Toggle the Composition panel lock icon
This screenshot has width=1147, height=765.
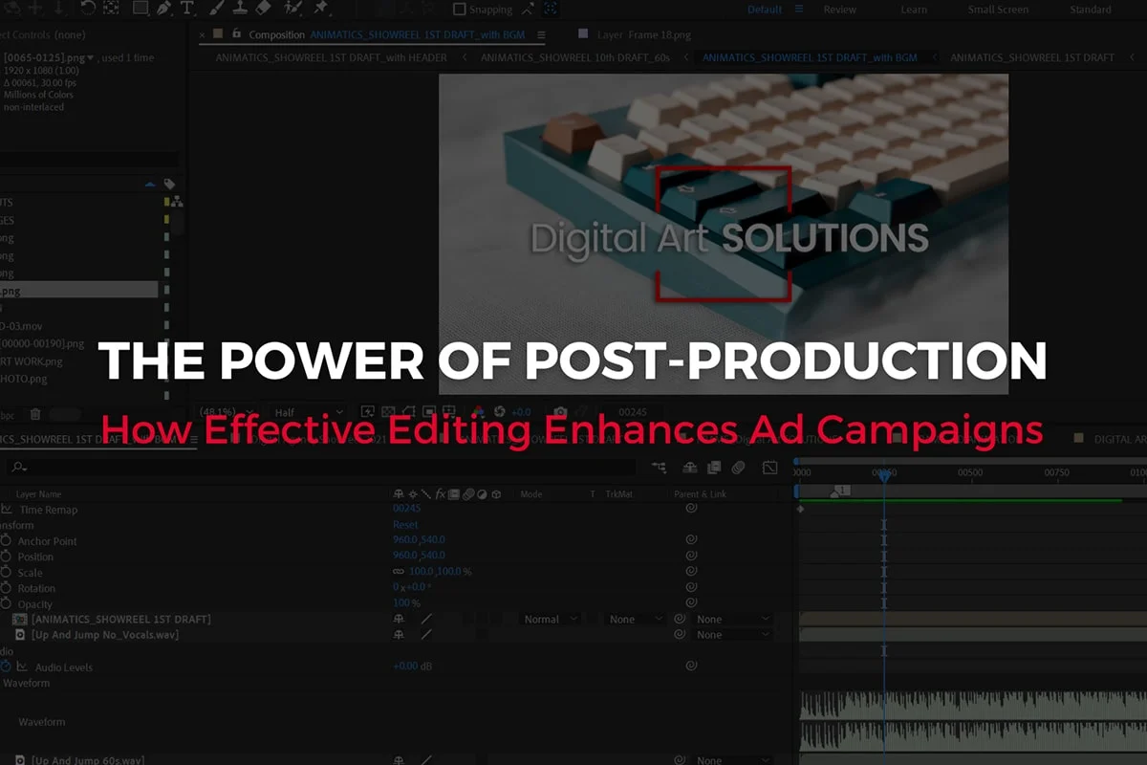click(x=236, y=33)
